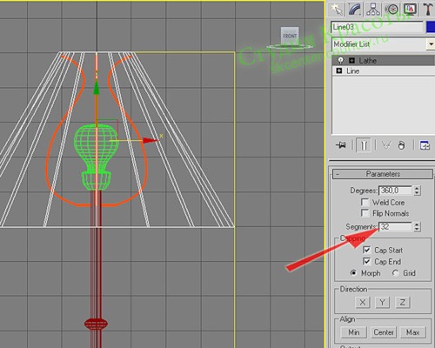Collapse the Parameters rollout
The image size is (435, 348).
click(383, 174)
